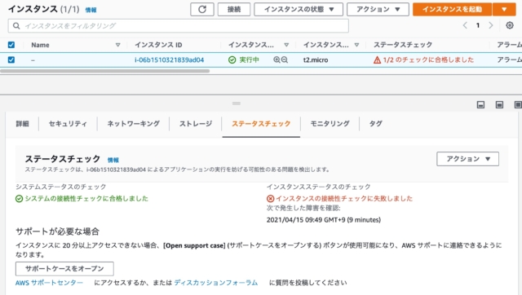Click the 2021/04/15 09:49 GMT+9 timestamp
522x295 pixels.
pyautogui.click(x=324, y=220)
